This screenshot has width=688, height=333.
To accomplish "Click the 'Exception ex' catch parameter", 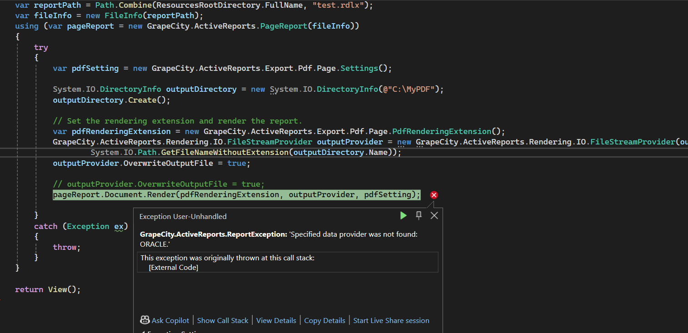I will (95, 226).
